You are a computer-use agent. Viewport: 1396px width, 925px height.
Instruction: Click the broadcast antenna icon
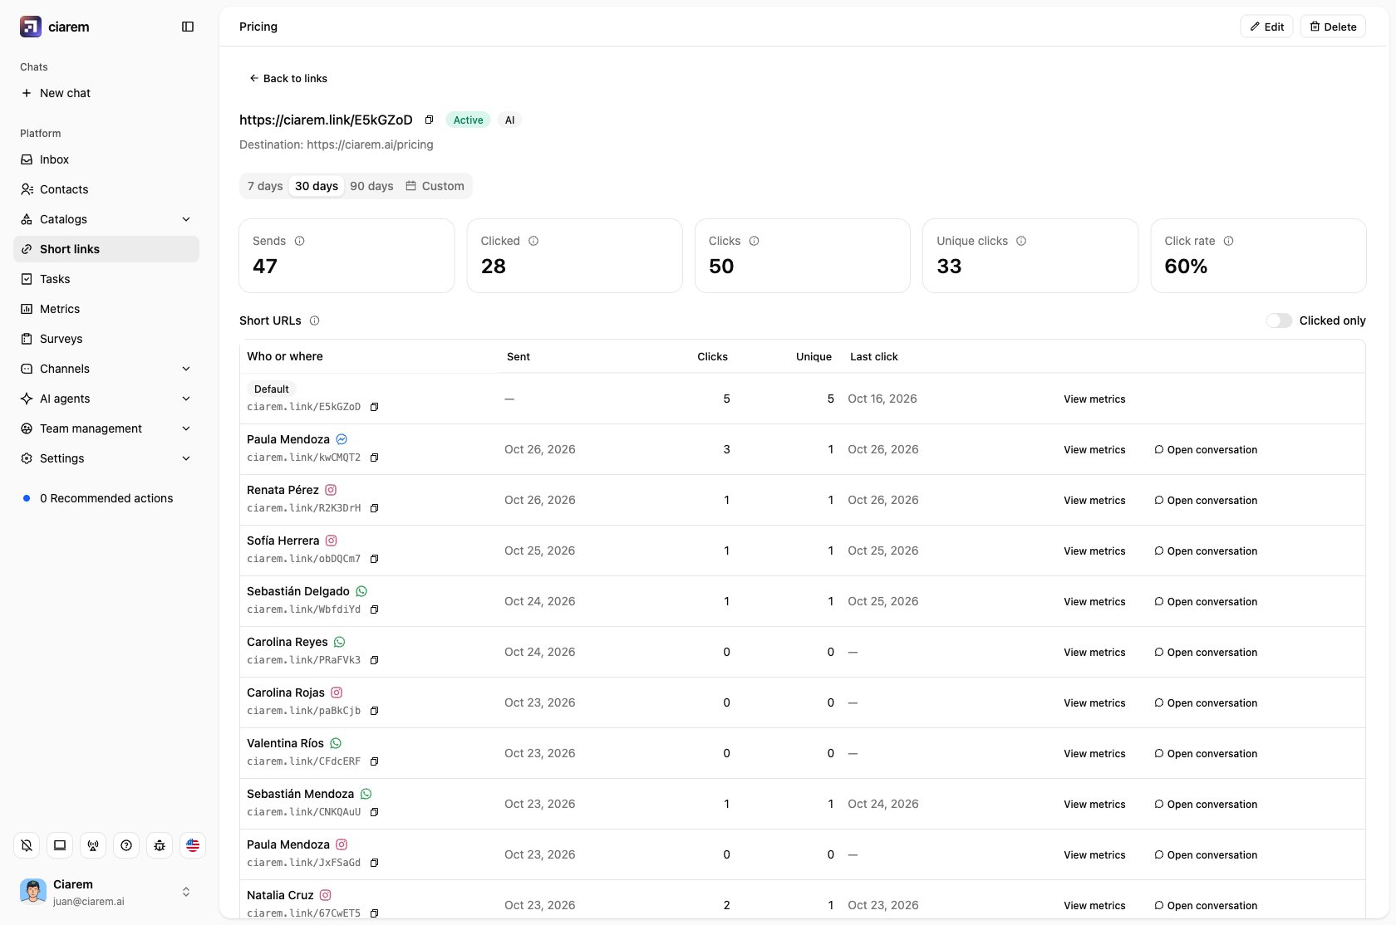(93, 845)
